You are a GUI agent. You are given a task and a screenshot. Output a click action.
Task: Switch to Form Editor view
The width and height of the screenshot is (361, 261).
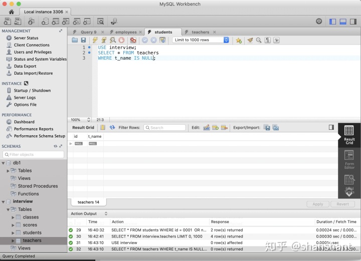349,160
